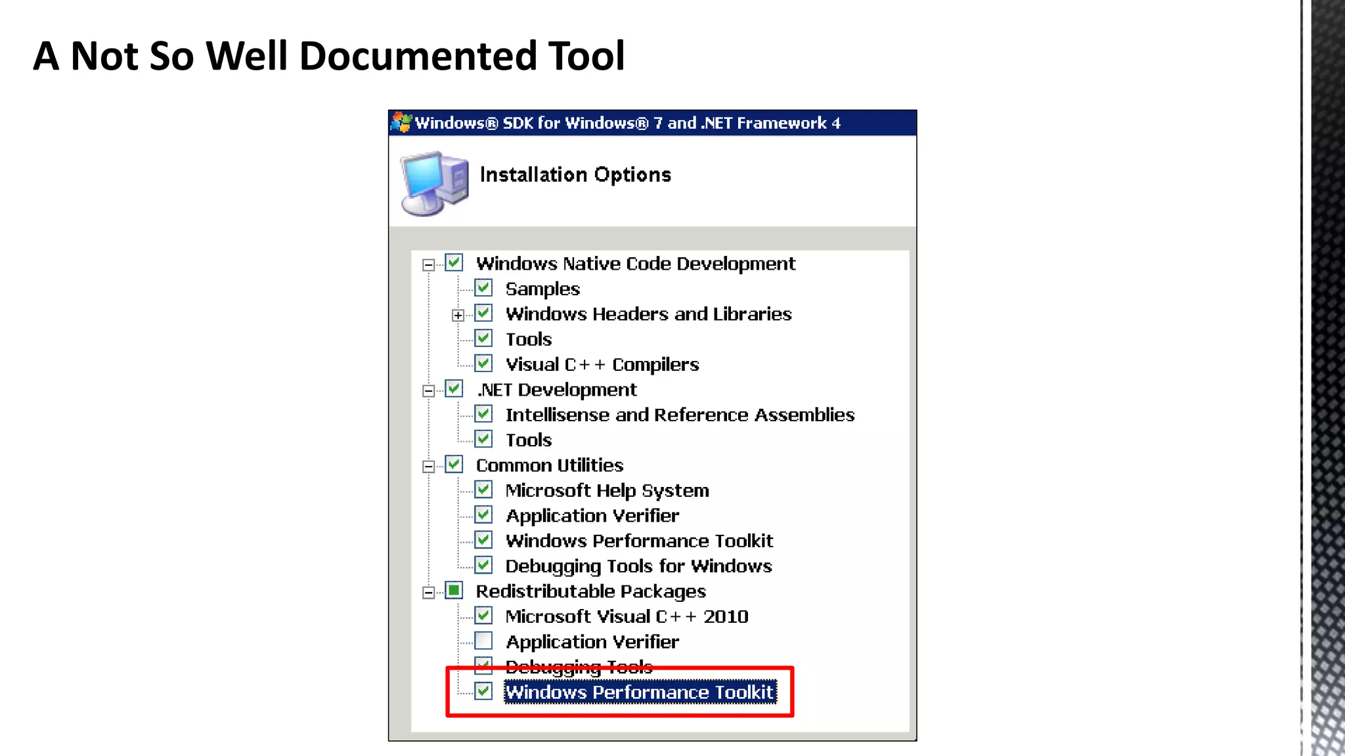Collapse the Common Utilities tree node

click(428, 467)
